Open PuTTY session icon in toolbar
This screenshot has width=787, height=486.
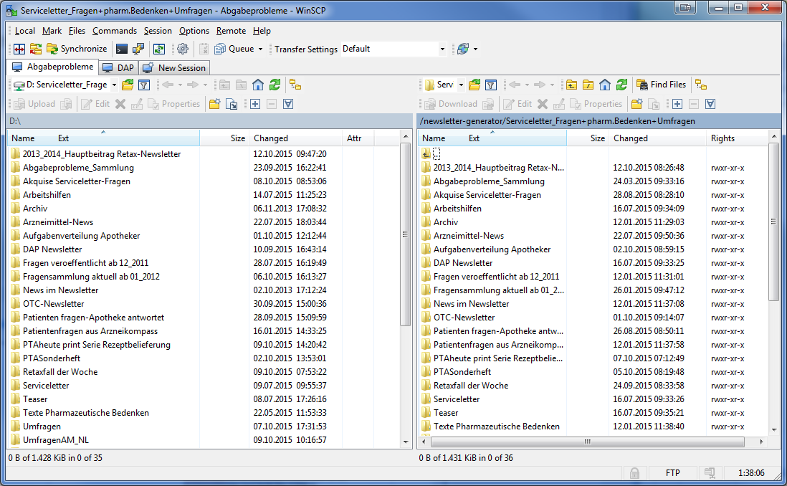(x=138, y=49)
